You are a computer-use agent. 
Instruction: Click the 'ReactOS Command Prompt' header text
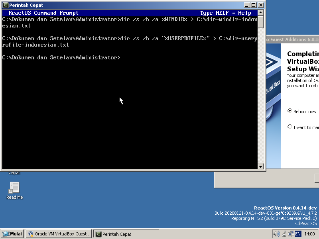[43, 13]
